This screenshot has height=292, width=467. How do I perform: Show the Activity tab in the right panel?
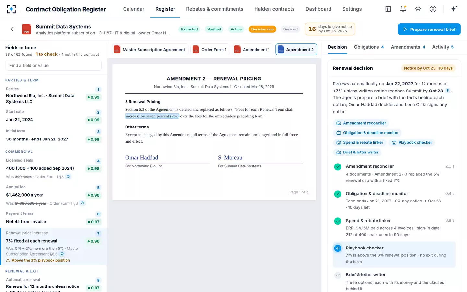coord(443,47)
